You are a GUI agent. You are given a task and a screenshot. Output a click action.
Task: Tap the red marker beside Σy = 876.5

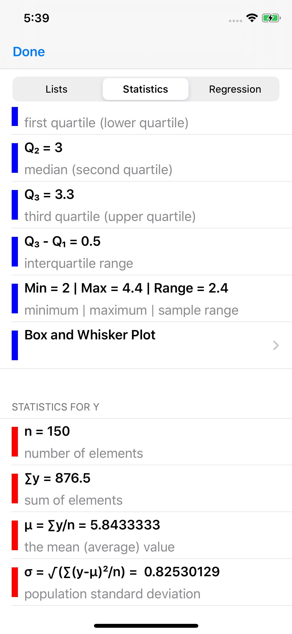point(15,489)
